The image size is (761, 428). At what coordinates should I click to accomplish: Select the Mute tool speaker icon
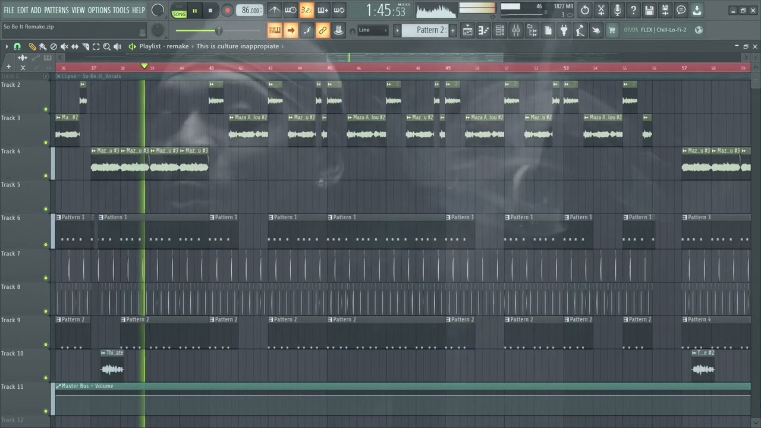64,46
